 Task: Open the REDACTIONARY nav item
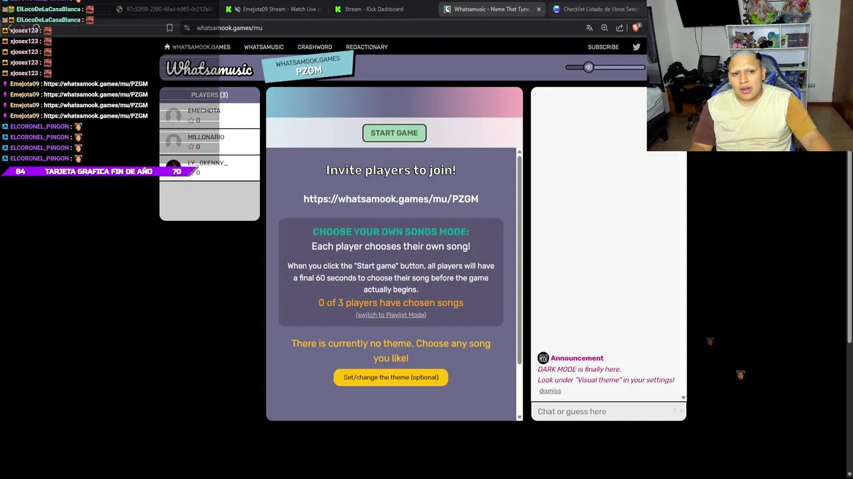coord(367,47)
